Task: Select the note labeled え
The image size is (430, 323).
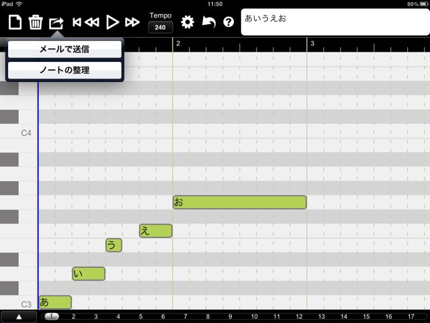Action: pyautogui.click(x=156, y=231)
